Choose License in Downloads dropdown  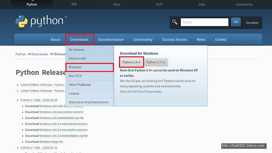[90, 94]
